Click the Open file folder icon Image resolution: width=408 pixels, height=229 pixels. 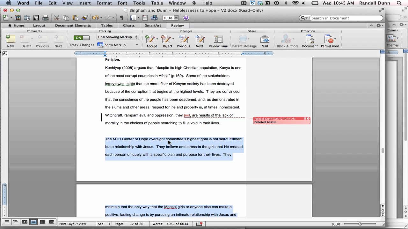pyautogui.click(x=27, y=18)
